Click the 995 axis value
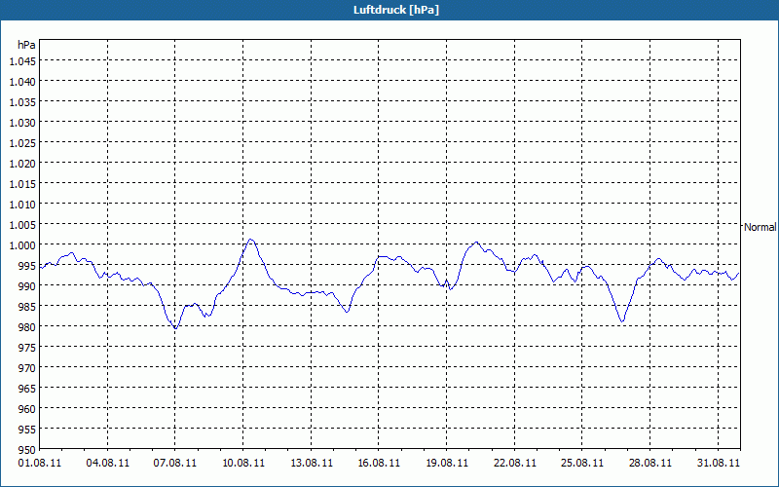Screen dimensions: 779x487 pyautogui.click(x=27, y=266)
